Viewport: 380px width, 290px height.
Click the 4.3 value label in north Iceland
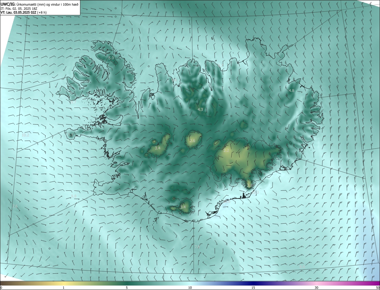[x=200, y=110]
